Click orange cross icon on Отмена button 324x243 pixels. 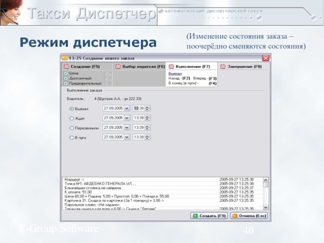point(235,216)
